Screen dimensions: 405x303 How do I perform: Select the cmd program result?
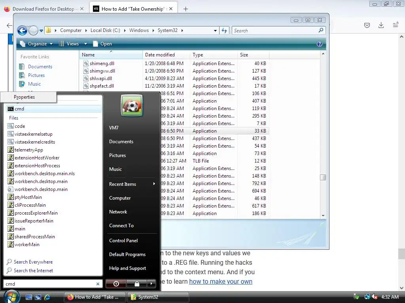pyautogui.click(x=54, y=109)
